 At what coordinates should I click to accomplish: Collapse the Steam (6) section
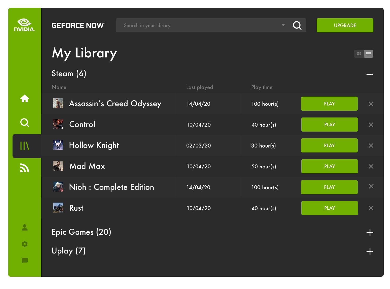point(370,74)
